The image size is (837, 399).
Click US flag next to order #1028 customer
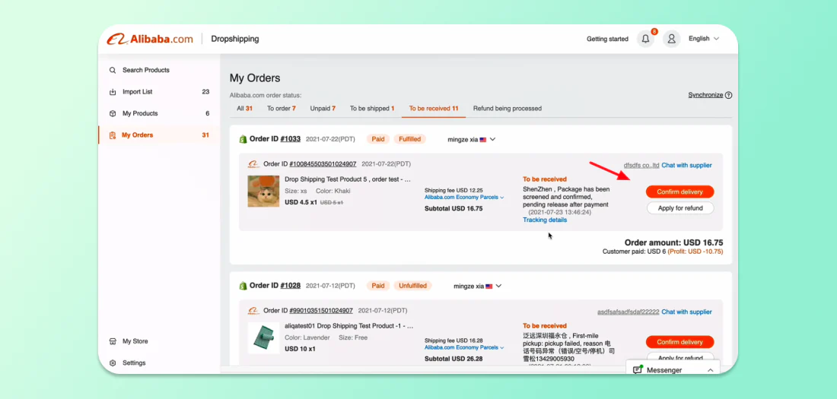[x=489, y=287]
